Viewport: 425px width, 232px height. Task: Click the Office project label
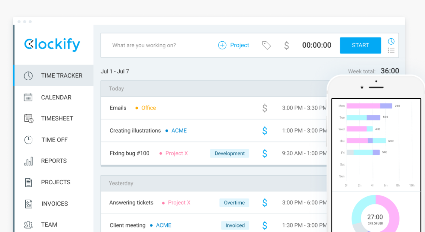(149, 108)
